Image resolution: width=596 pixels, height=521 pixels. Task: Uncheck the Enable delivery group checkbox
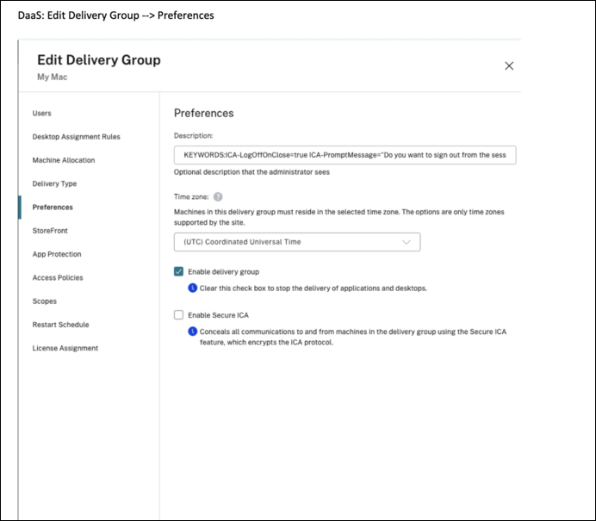179,272
